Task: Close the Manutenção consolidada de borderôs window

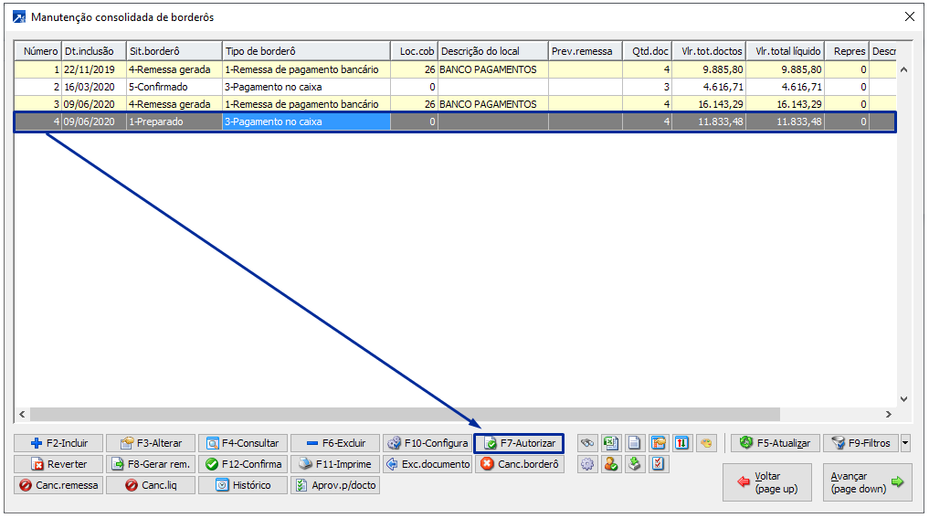Action: 910,16
